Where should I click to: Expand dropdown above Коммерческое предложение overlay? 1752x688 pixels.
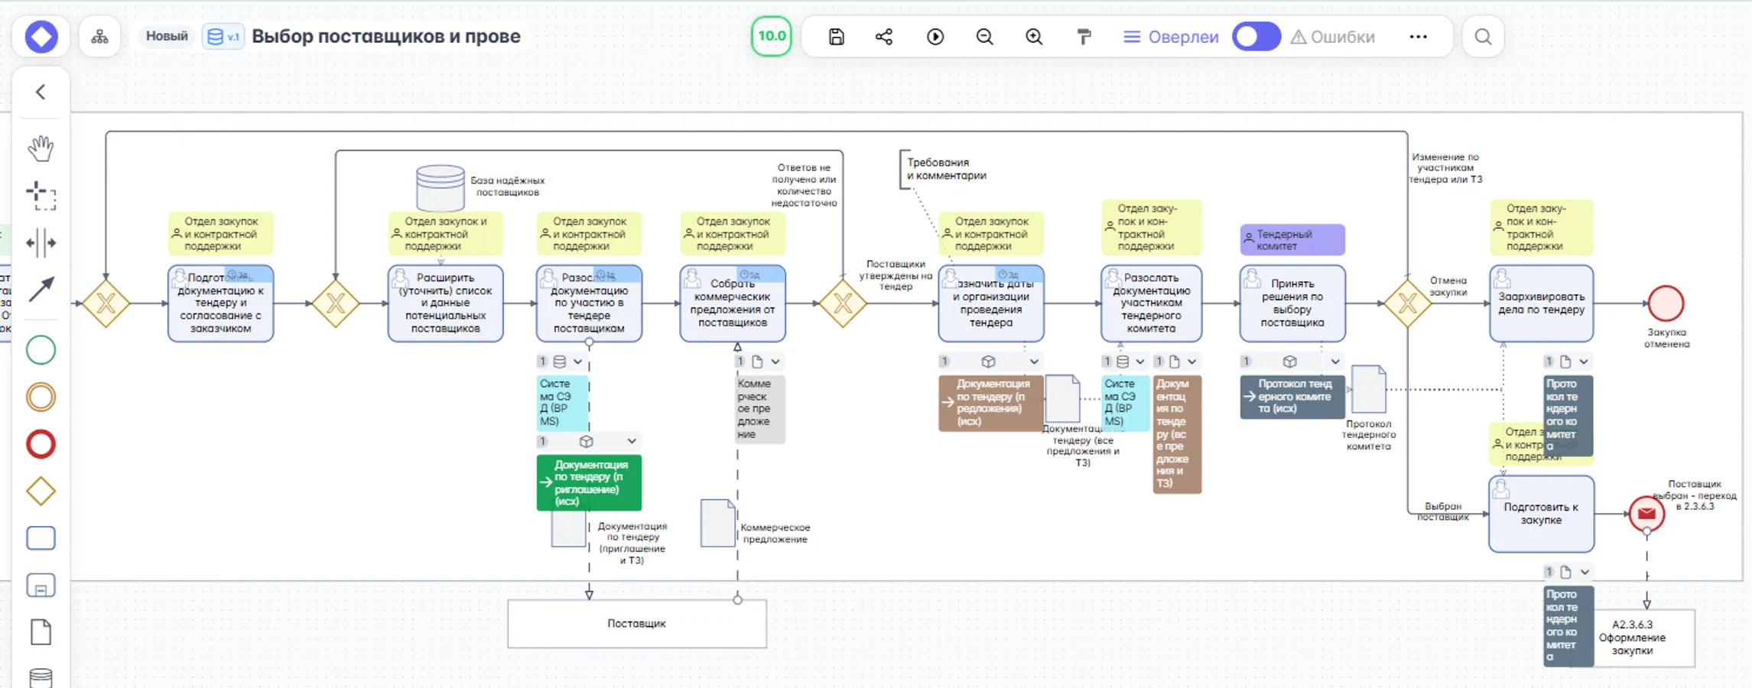tap(775, 362)
